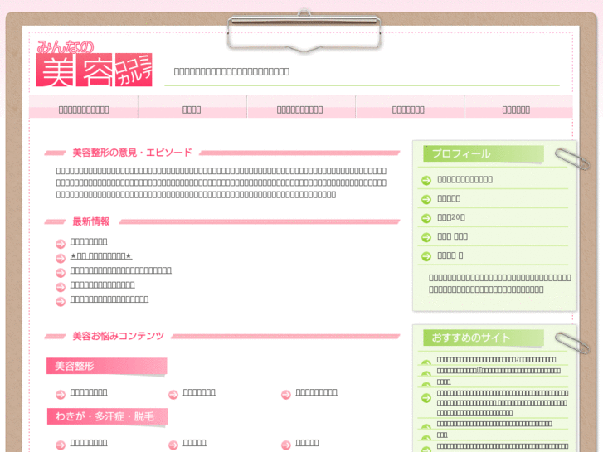Open middle link under わきが・多汗症・脱毛

tap(195, 443)
